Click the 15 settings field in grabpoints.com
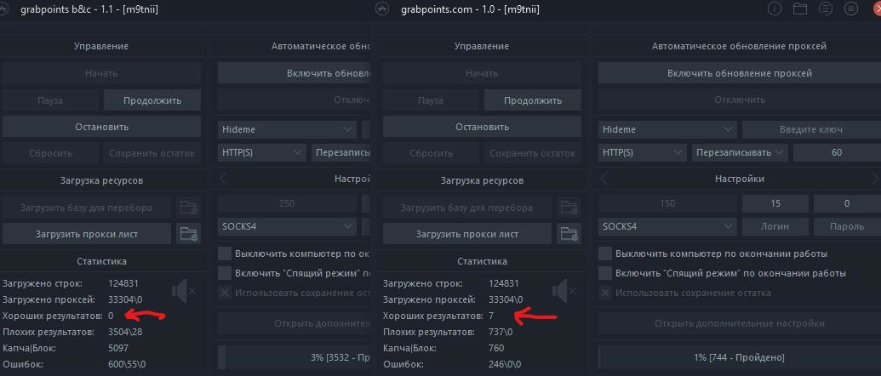 pyautogui.click(x=775, y=203)
